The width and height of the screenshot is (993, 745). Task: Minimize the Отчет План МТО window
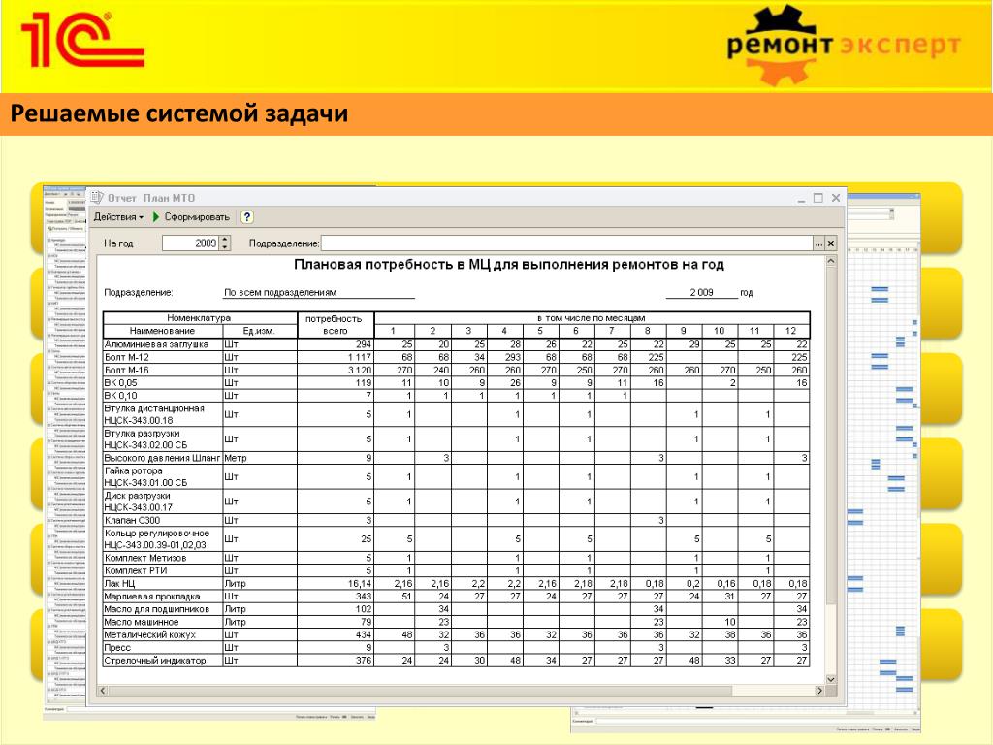coord(802,198)
